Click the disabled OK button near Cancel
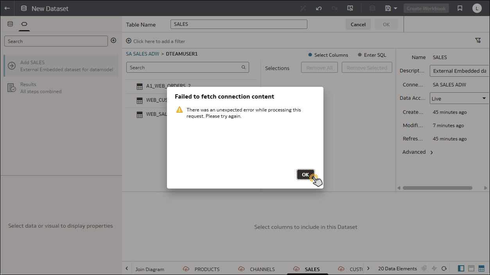490x275 pixels. [386, 24]
